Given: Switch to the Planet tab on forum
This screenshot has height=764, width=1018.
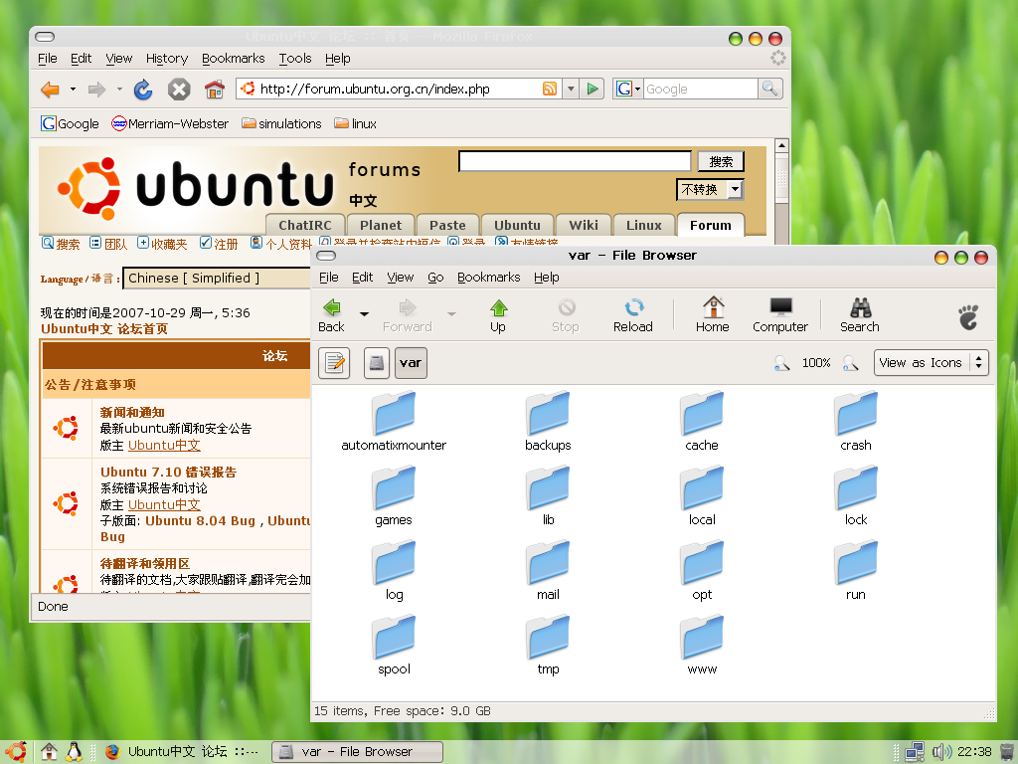Looking at the screenshot, I should point(381,225).
